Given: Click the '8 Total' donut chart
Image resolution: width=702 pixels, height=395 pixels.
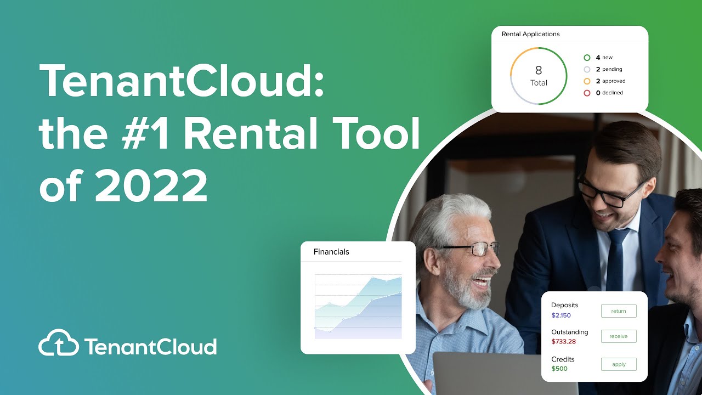Looking at the screenshot, I should (539, 76).
